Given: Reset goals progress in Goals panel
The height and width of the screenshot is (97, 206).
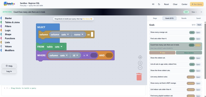Looking at the screenshot, I should point(199,25).
